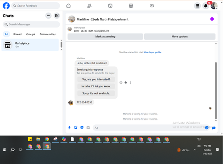Screen dimensions: 223x164
Task: Click the Search Messenger field
Action: 31,25
